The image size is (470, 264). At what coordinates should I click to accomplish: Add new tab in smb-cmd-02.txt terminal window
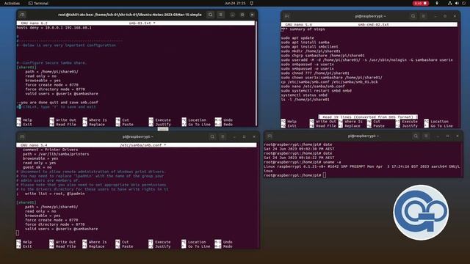[287, 16]
